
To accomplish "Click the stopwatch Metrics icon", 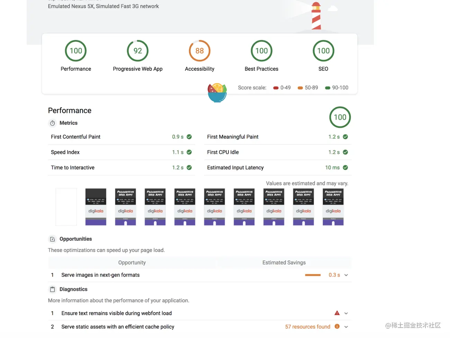I will (x=53, y=123).
